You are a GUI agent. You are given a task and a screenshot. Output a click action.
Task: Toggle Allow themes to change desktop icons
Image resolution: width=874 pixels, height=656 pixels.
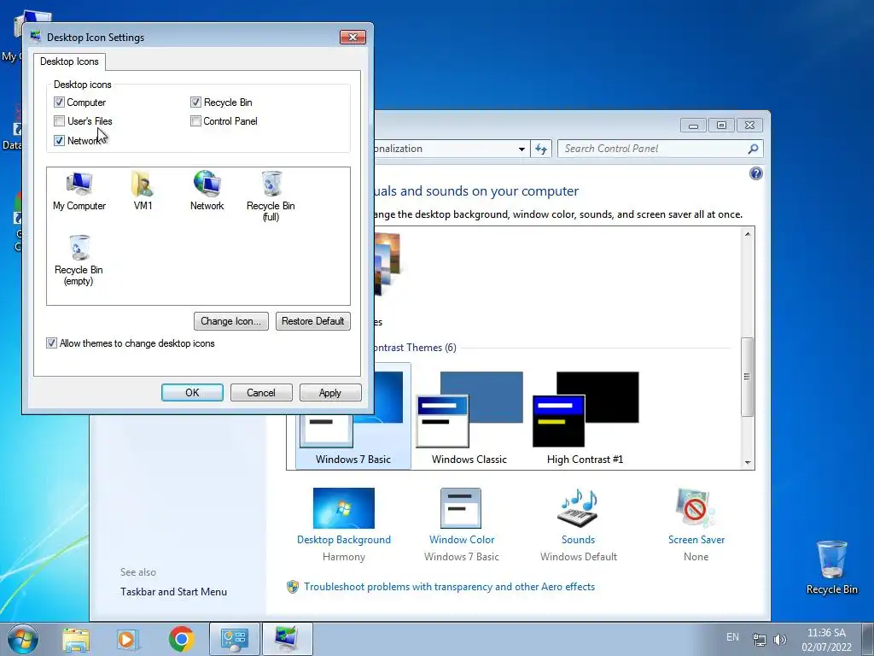point(51,343)
